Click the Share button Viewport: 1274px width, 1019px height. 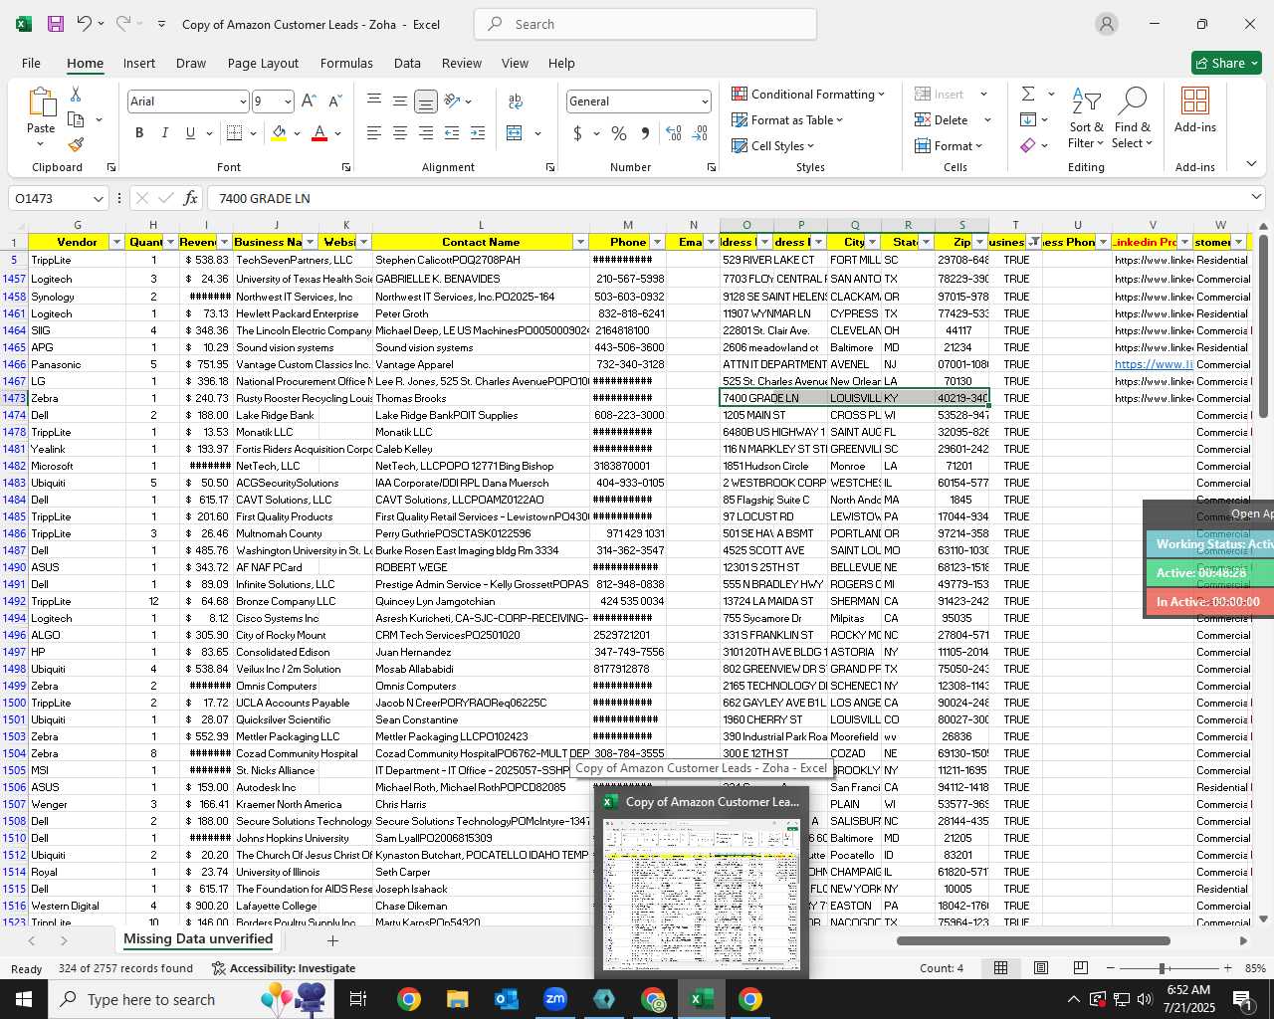coord(1226,63)
